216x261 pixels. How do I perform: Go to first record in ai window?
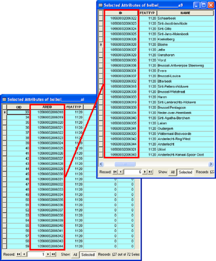click(x=19, y=254)
